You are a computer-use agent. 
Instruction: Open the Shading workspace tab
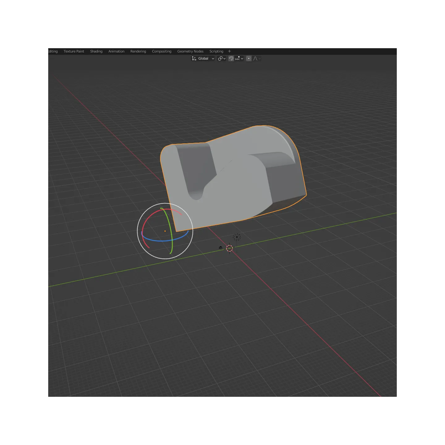[96, 51]
